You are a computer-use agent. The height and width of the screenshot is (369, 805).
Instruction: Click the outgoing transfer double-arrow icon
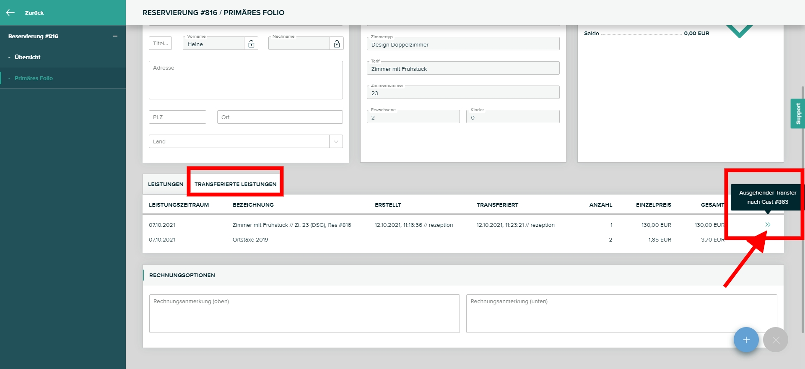[x=768, y=225]
